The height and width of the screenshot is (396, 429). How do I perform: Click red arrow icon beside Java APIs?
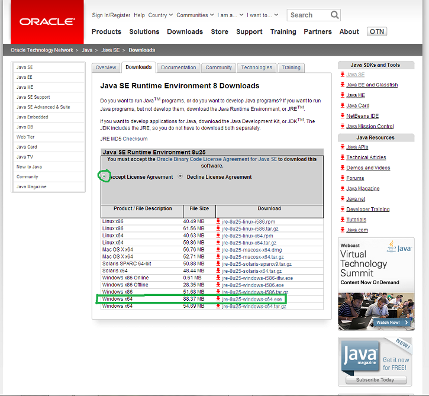342,147
